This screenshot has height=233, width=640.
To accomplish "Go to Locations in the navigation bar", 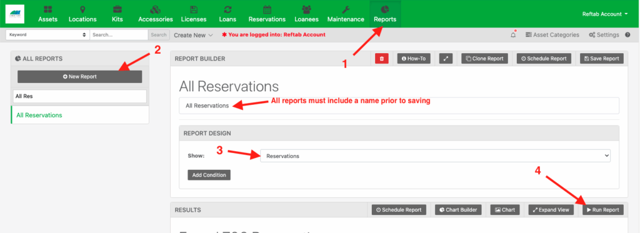I will 82,14.
